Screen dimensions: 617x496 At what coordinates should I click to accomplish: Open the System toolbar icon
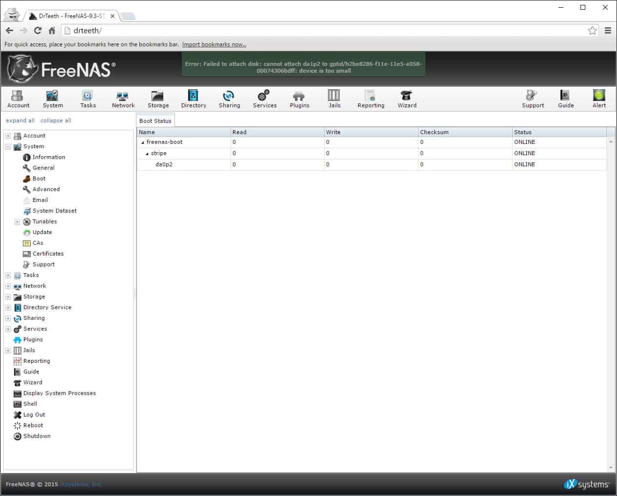[x=53, y=99]
